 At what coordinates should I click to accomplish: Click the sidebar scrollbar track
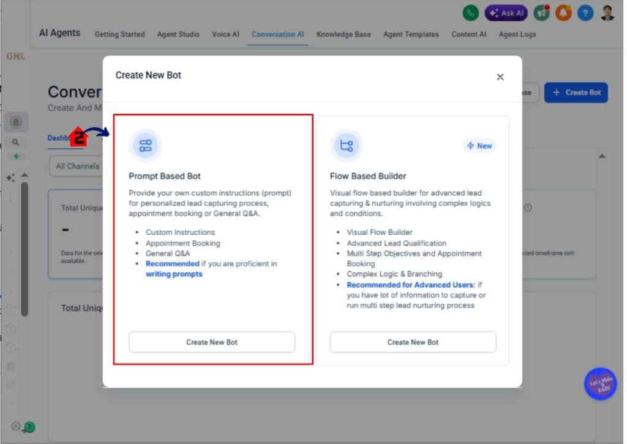[x=24, y=249]
